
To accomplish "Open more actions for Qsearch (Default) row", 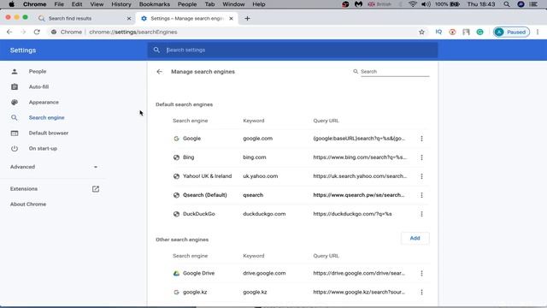I will pyautogui.click(x=421, y=195).
